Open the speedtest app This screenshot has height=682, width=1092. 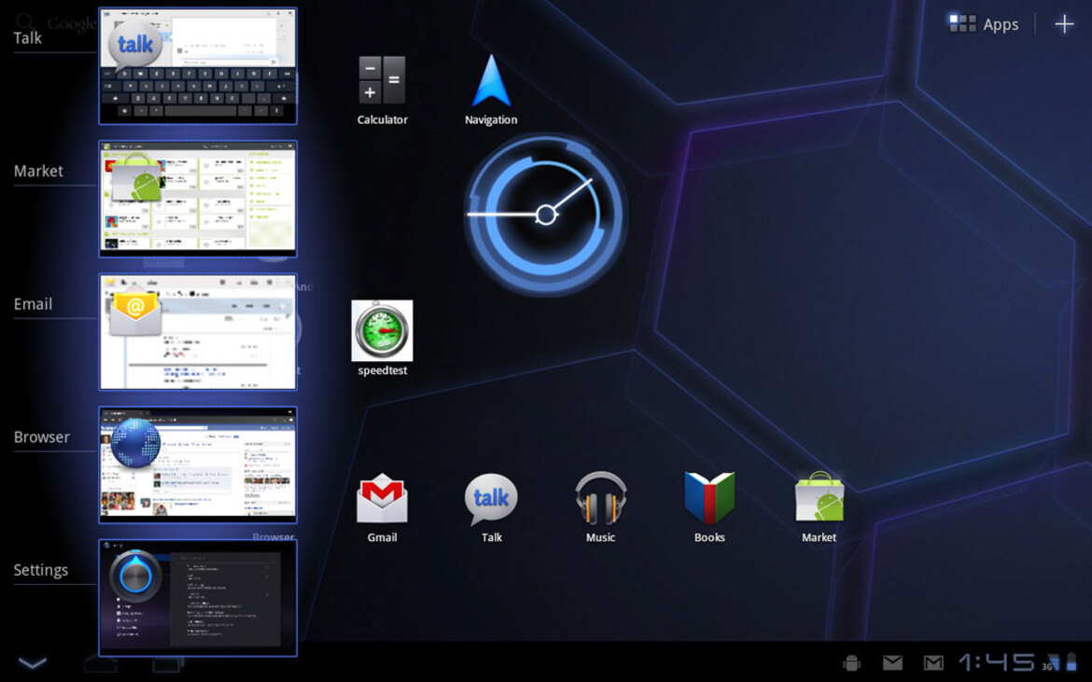[383, 339]
